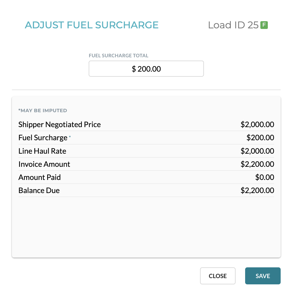This screenshot has width=292, height=296.
Task: Click the Fuel Surcharge Total input field
Action: [x=146, y=69]
